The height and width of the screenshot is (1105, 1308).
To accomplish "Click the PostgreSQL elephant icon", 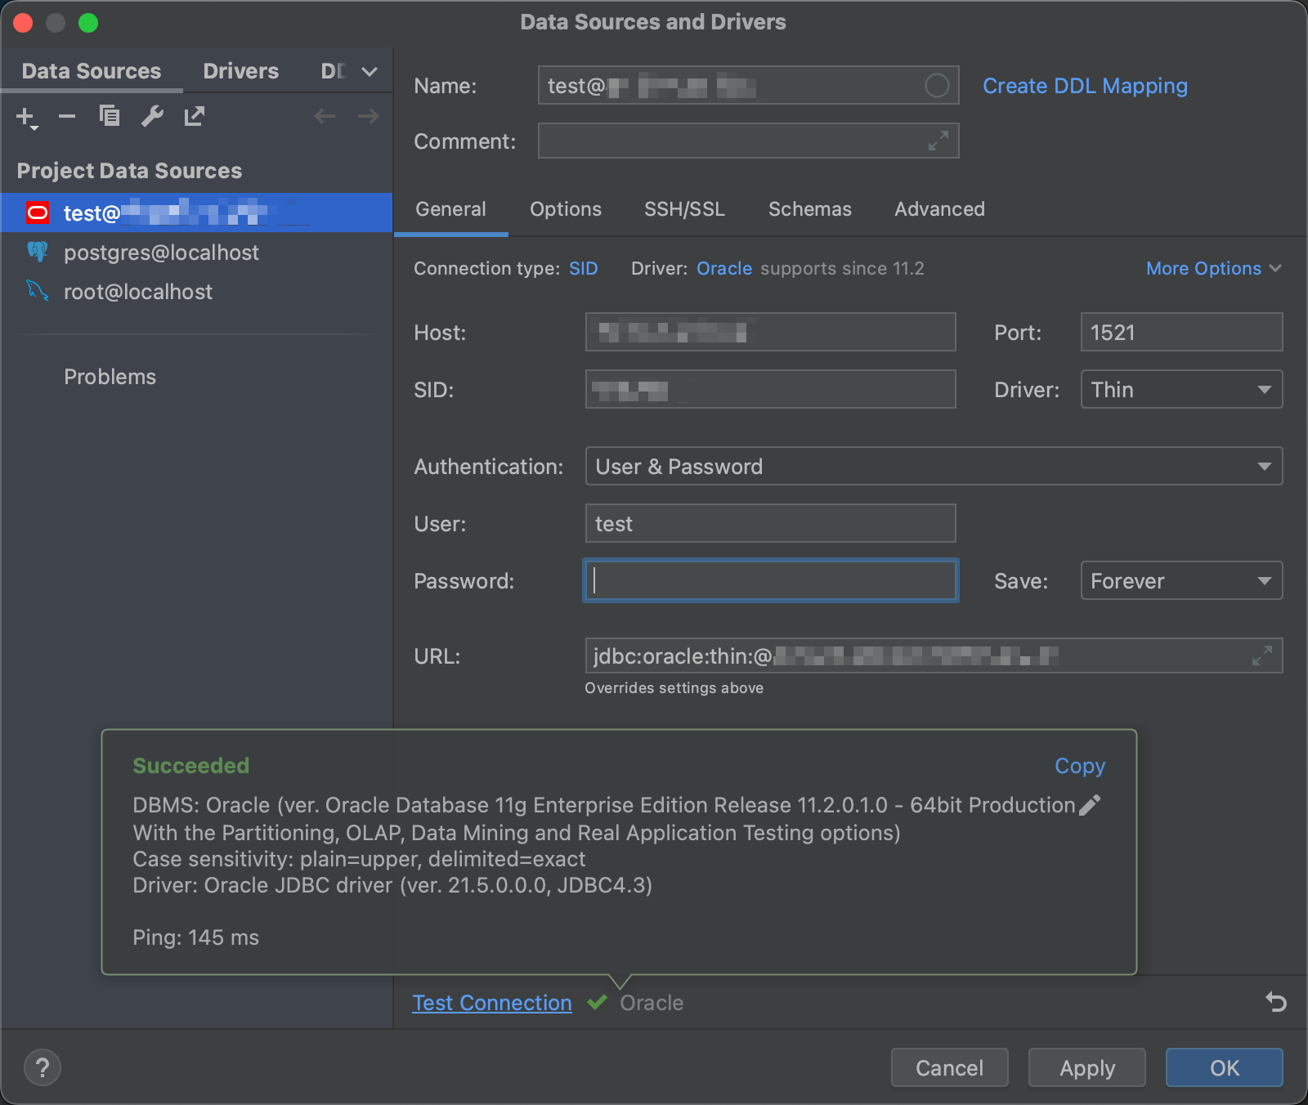I will click(38, 252).
